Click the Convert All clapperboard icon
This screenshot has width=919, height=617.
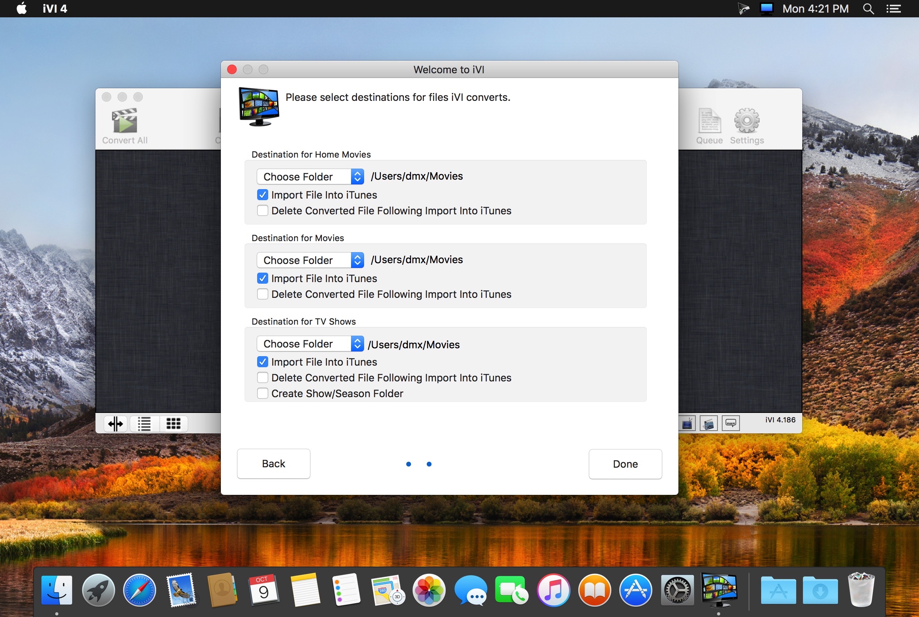click(x=125, y=121)
